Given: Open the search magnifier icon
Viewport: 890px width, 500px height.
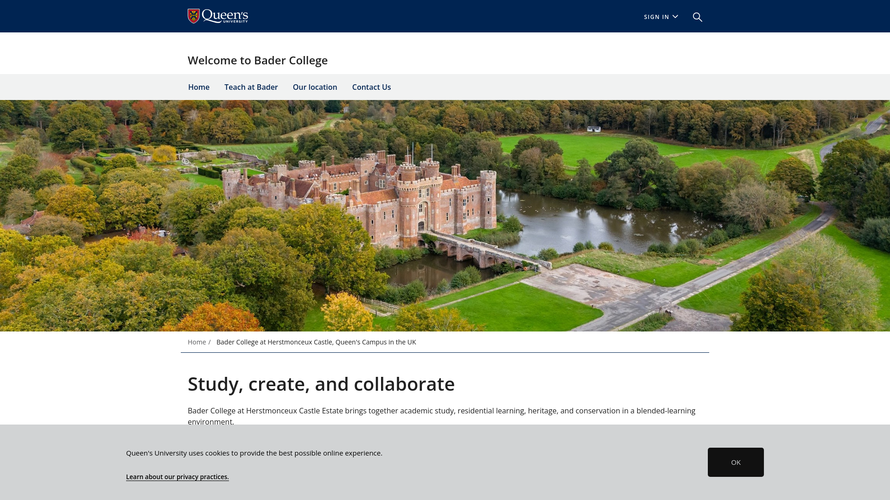Looking at the screenshot, I should [x=698, y=17].
